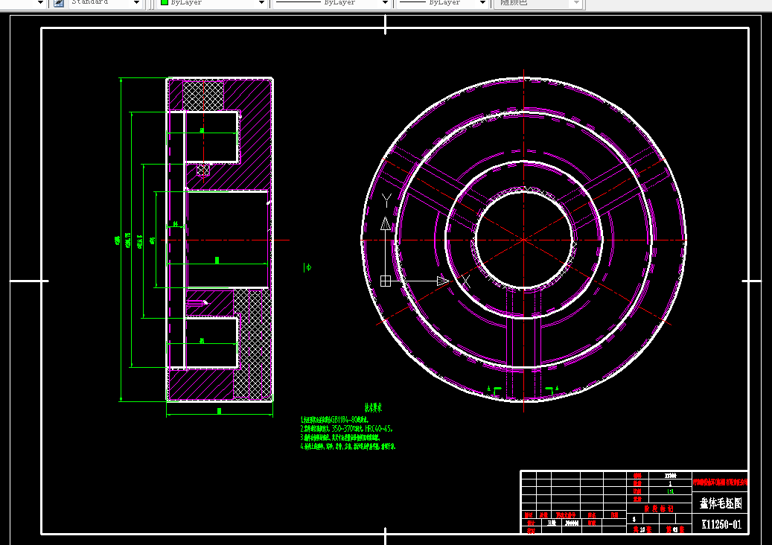
Task: Expand the partially visible leftmost toolbar dropdown
Action: (40, 3)
